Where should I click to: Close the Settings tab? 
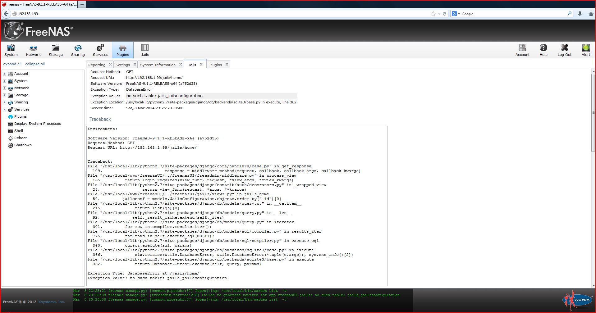pos(135,65)
